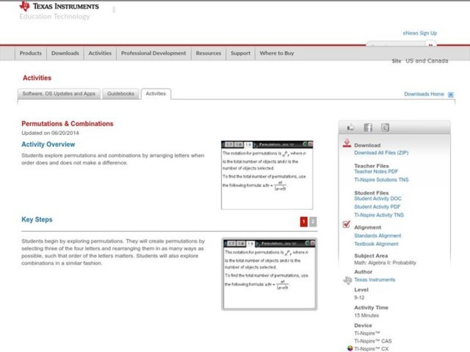Viewport: 470px width, 352px height.
Task: Click the Alignment checkmark icon
Action: pyautogui.click(x=347, y=224)
